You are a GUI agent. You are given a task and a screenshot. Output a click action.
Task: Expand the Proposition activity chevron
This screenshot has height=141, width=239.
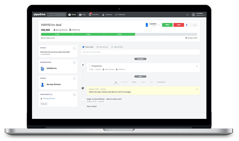197,66
